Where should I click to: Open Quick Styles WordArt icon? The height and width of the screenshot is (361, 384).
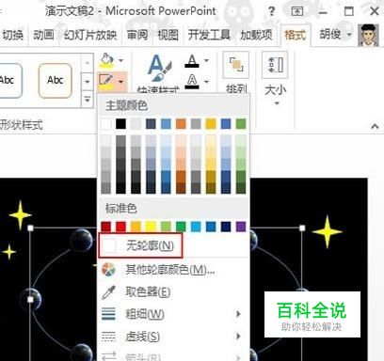(159, 69)
